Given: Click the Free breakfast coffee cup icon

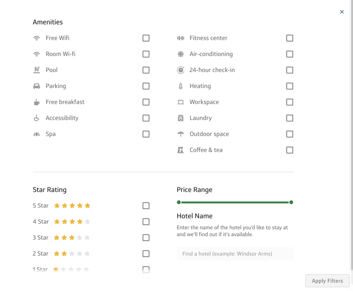Looking at the screenshot, I should (37, 102).
